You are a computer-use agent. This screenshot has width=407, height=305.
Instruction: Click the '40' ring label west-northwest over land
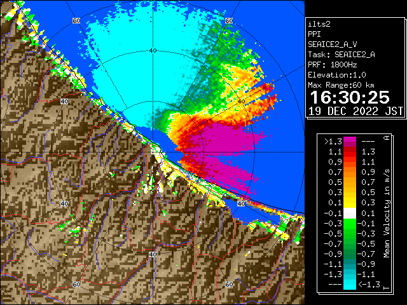tap(64, 102)
